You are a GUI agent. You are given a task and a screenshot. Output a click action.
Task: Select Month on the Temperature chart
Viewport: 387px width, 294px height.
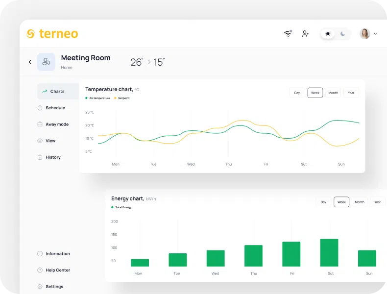click(x=333, y=93)
